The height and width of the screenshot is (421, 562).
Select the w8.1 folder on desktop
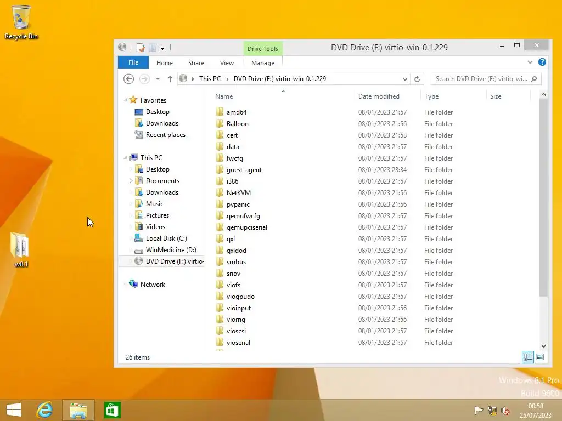(21, 249)
